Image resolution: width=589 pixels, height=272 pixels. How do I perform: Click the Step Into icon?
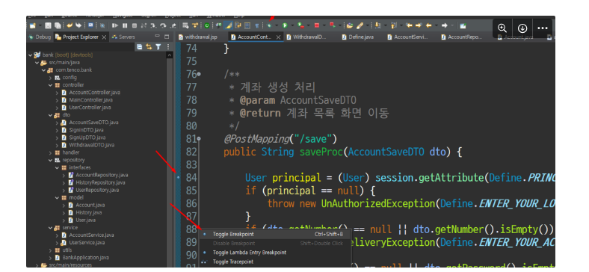(x=154, y=25)
